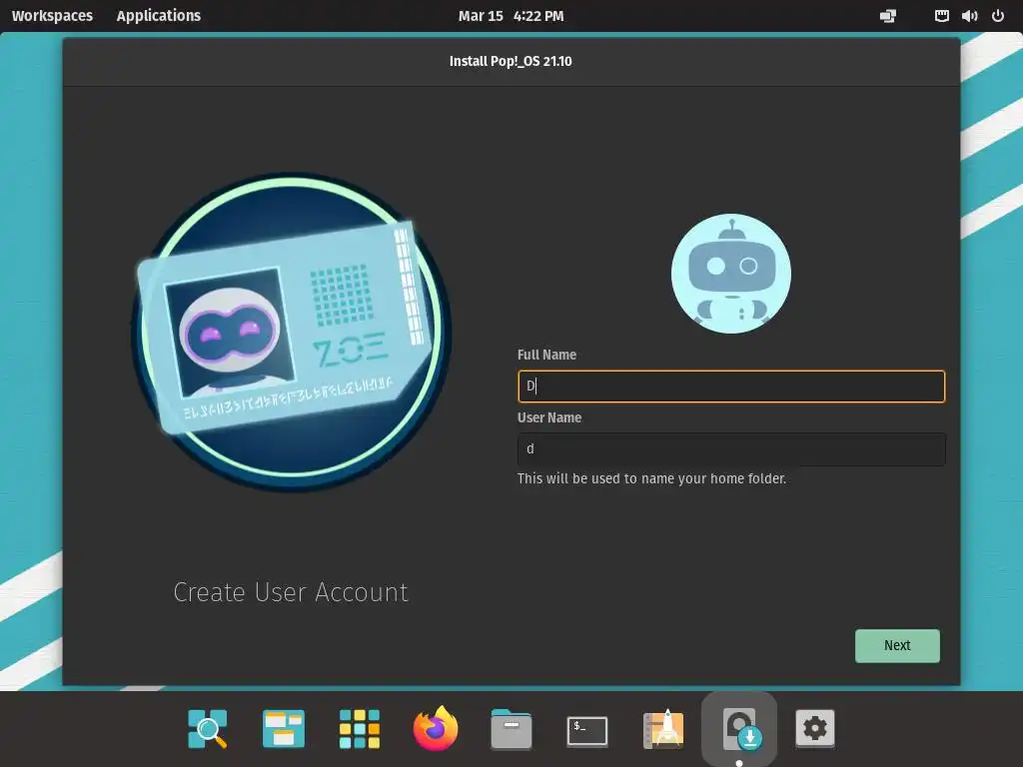Open the volume indicator in top bar
The image size is (1023, 767).
[x=969, y=16]
